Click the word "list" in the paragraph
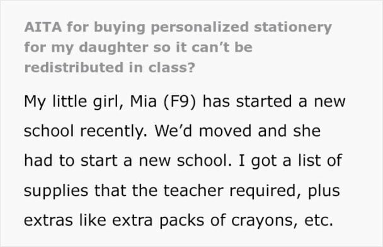 (x=309, y=161)
